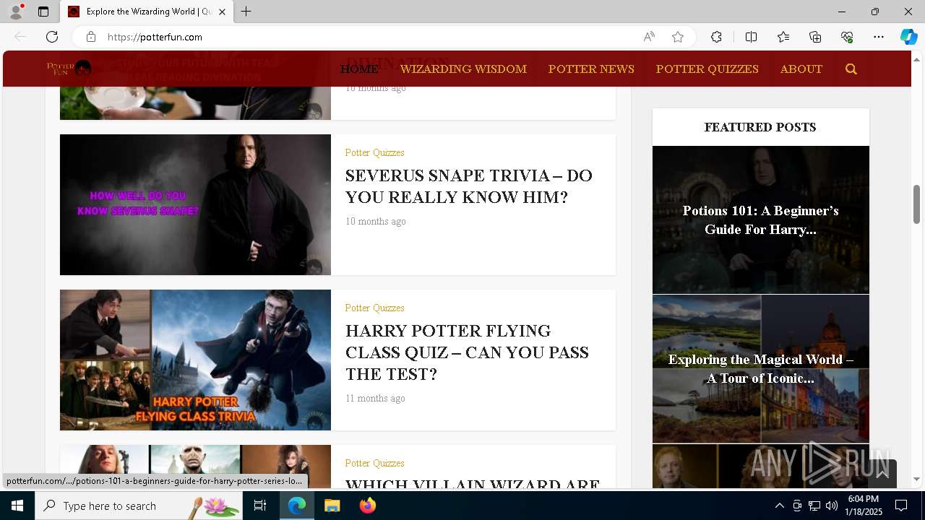Open network status tray icon

814,506
